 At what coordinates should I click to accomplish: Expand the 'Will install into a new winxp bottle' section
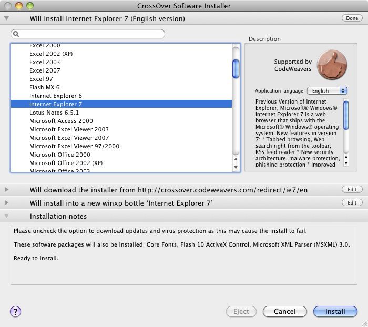[x=6, y=202]
